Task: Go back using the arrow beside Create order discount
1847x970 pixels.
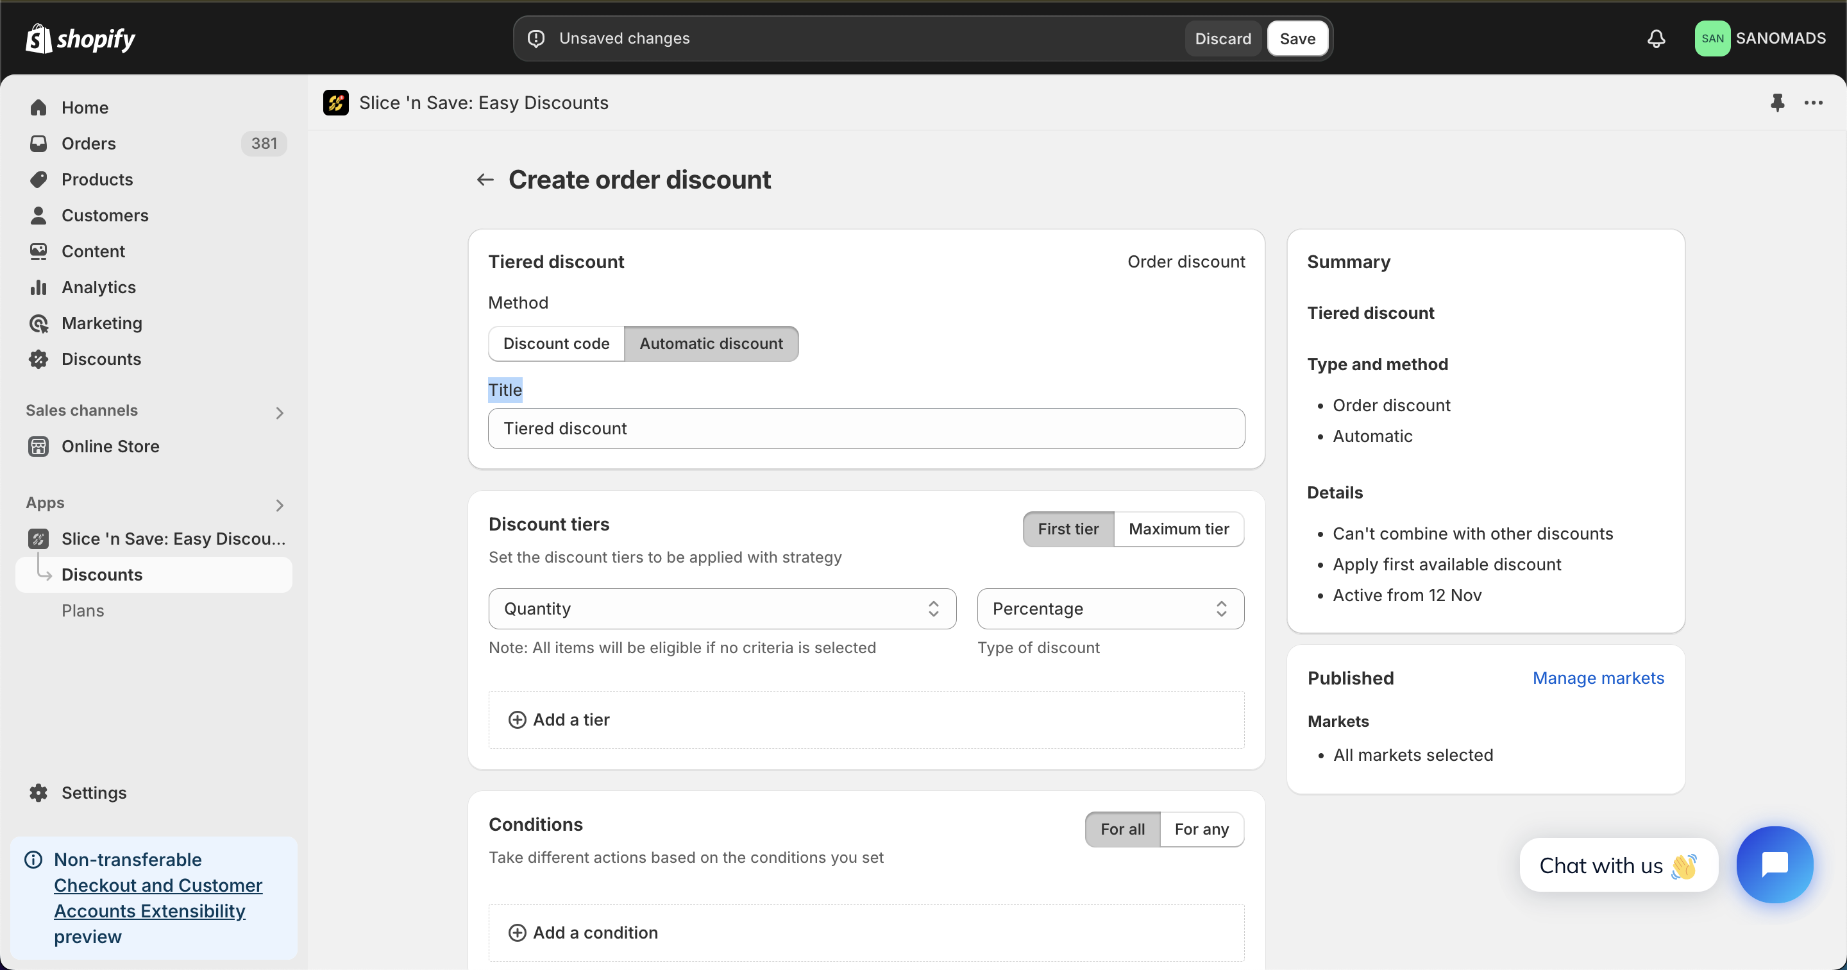Action: click(485, 180)
